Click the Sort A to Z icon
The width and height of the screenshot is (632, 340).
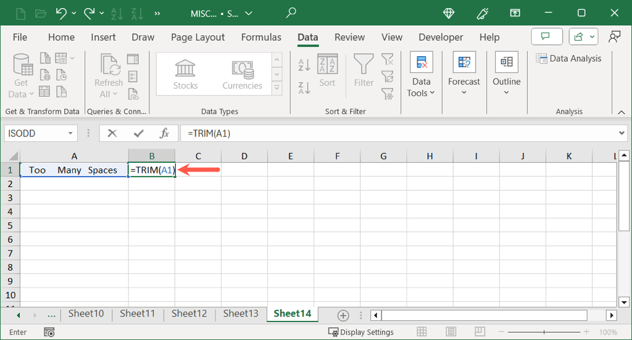(304, 65)
